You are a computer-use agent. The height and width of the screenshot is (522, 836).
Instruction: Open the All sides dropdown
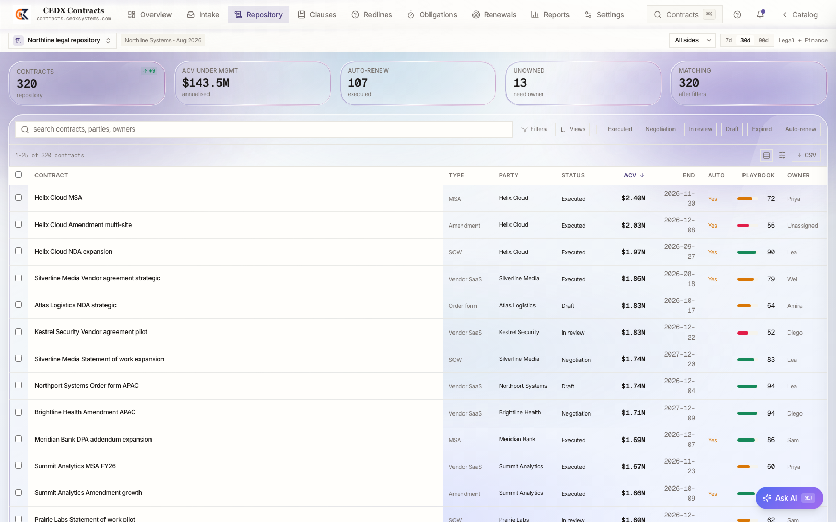tap(693, 40)
